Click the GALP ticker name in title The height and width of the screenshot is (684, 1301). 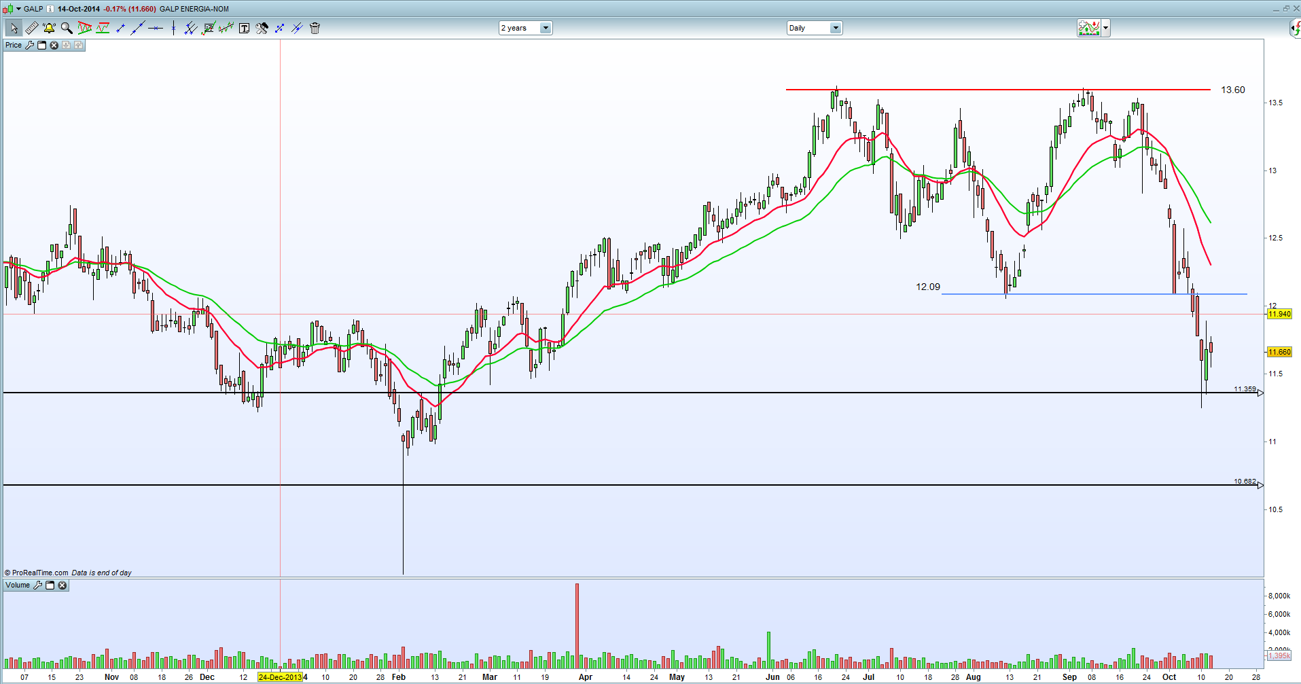pos(33,9)
